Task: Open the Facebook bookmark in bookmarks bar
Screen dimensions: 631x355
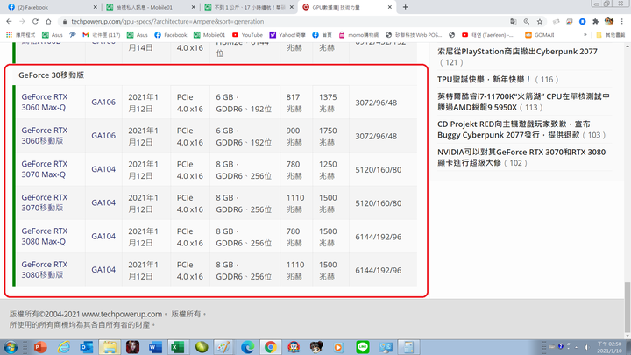Action: point(171,35)
